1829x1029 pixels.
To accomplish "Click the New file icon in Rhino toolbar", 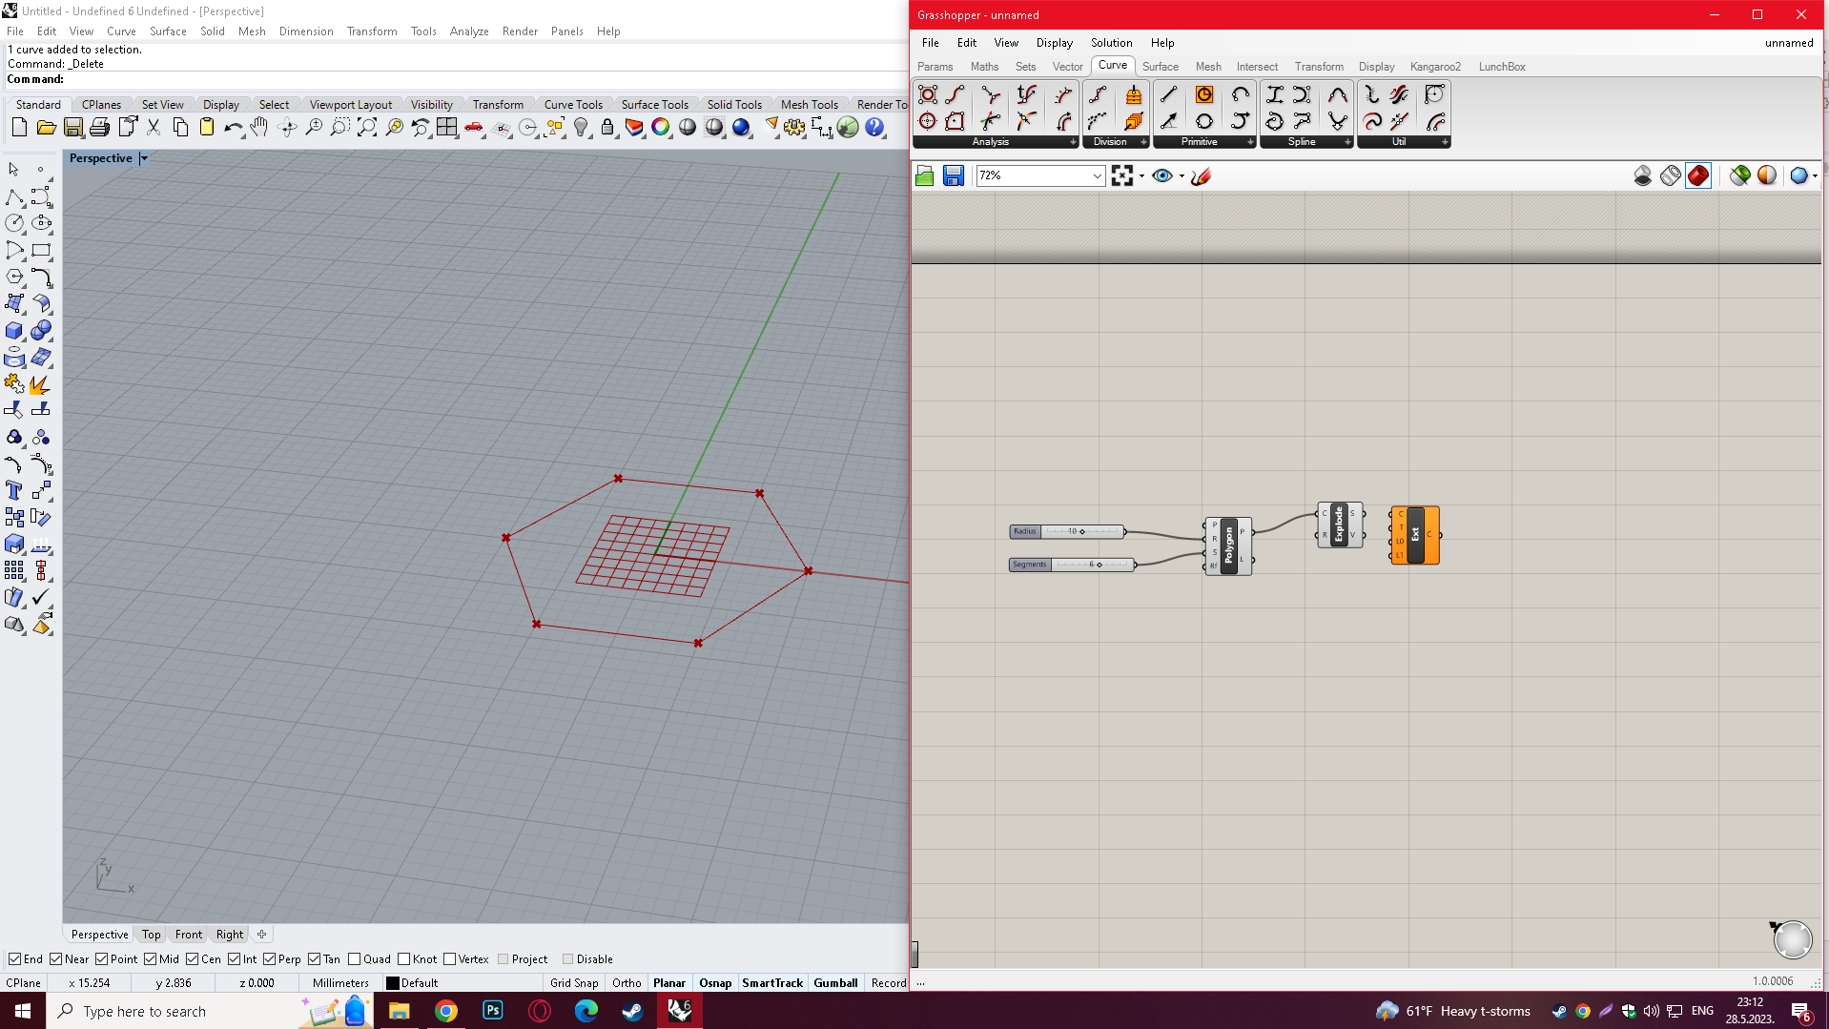I will (x=19, y=127).
